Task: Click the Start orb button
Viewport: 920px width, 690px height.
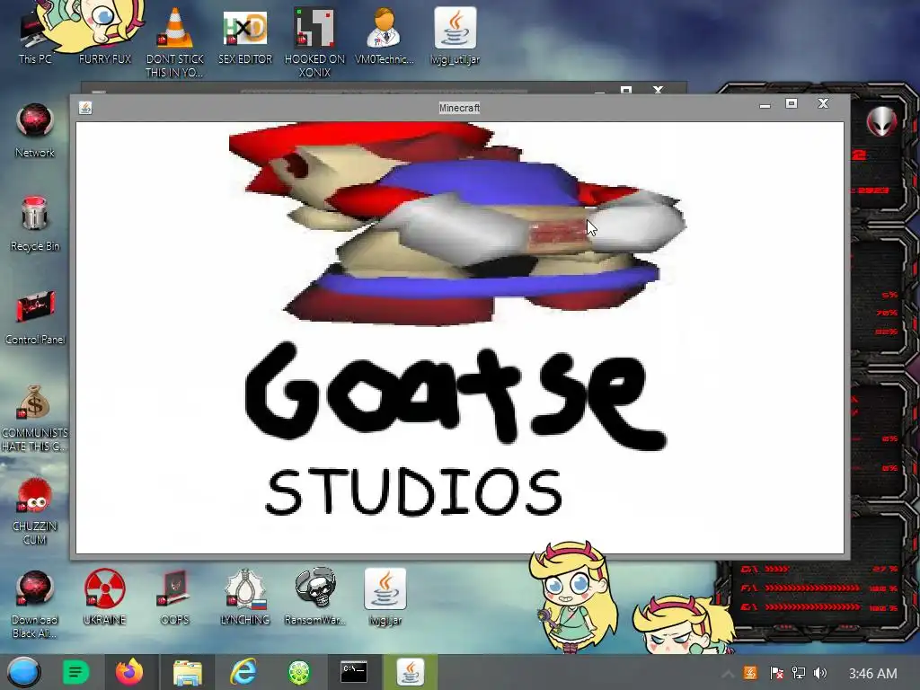Action: (x=24, y=672)
